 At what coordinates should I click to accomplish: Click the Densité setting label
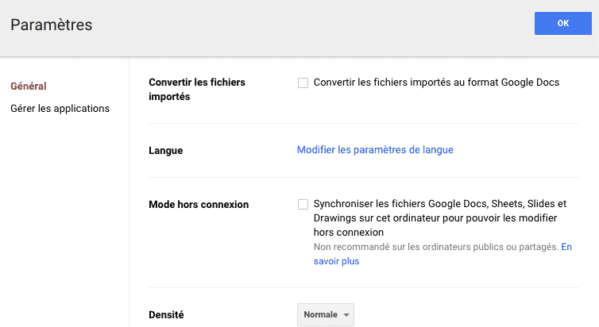pyautogui.click(x=166, y=315)
